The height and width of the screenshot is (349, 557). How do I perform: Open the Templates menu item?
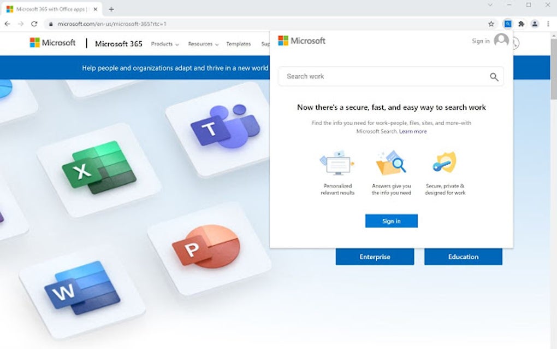pyautogui.click(x=238, y=44)
